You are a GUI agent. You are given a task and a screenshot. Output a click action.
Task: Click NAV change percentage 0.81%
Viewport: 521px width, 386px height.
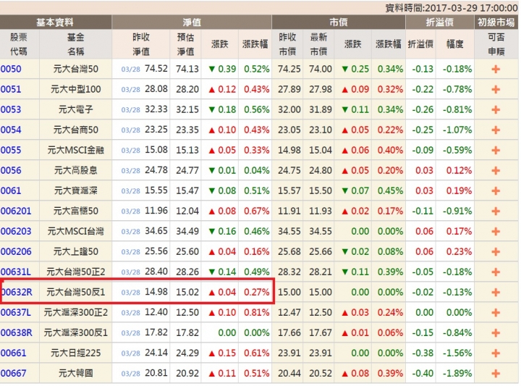tap(256, 313)
